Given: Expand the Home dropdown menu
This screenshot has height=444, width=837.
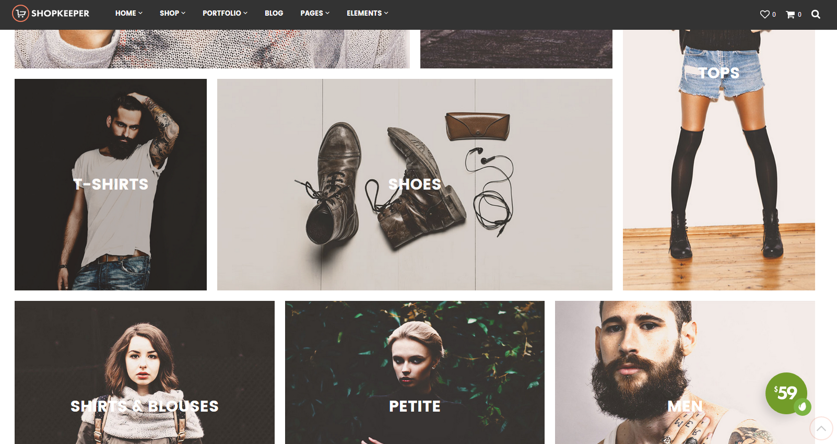Looking at the screenshot, I should click(x=129, y=13).
